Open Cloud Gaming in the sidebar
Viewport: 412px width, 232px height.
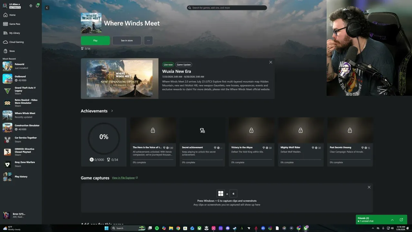pyautogui.click(x=21, y=42)
